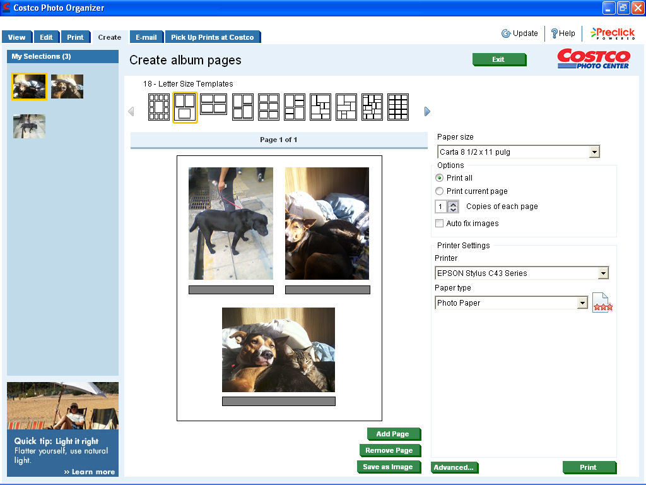The width and height of the screenshot is (646, 485).
Task: Select the Print all option
Action: (x=439, y=177)
